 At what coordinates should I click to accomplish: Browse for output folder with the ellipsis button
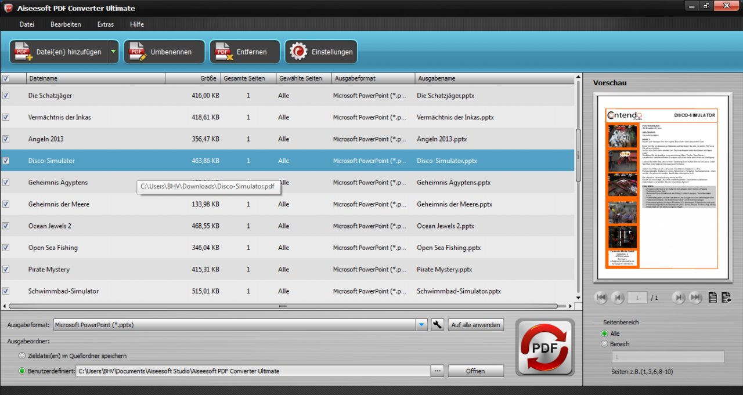438,371
